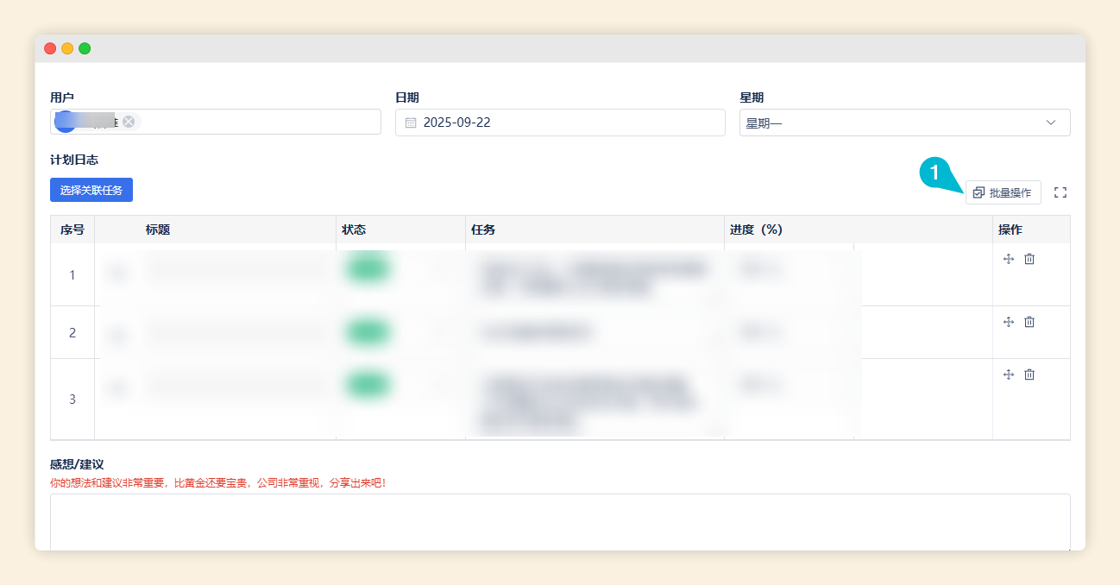This screenshot has height=585, width=1120.
Task: Click the 状态 column header
Action: tap(354, 230)
